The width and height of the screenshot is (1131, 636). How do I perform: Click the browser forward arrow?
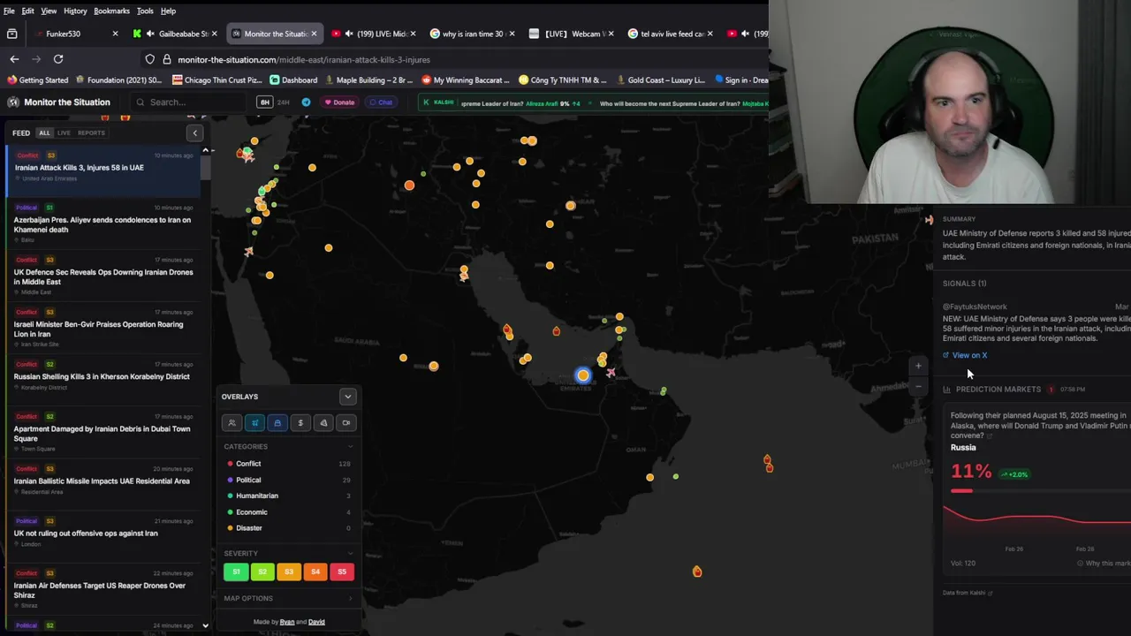click(x=36, y=59)
